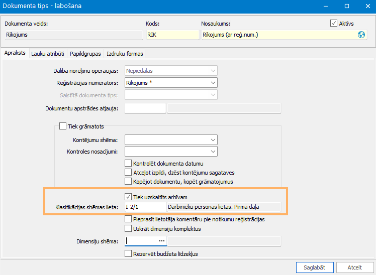This screenshot has width=376, height=275.
Task: Check Kontrolēt dokumenta datumu option
Action: click(128, 163)
